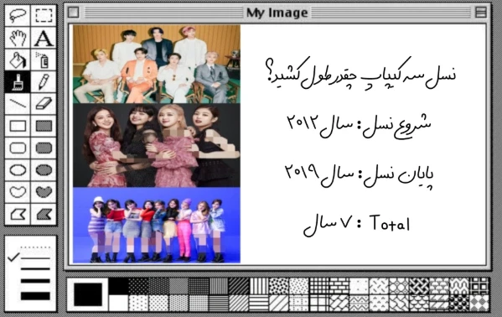Viewport: 502px width, 317px height.
Task: Click the four-women group photo
Action: tap(157, 145)
